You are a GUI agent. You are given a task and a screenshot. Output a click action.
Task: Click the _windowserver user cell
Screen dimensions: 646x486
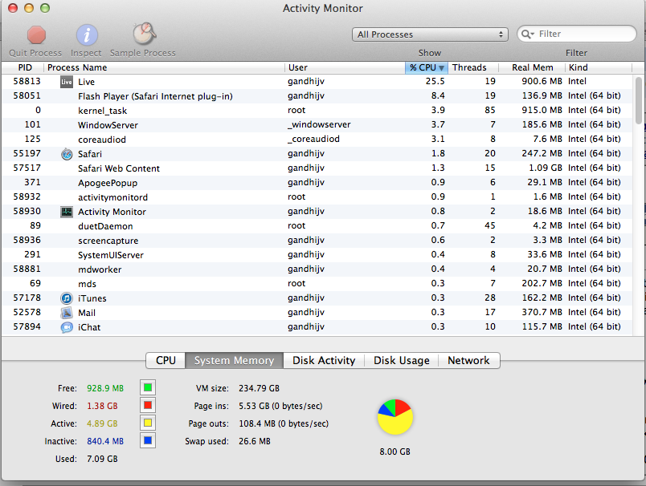click(x=319, y=125)
